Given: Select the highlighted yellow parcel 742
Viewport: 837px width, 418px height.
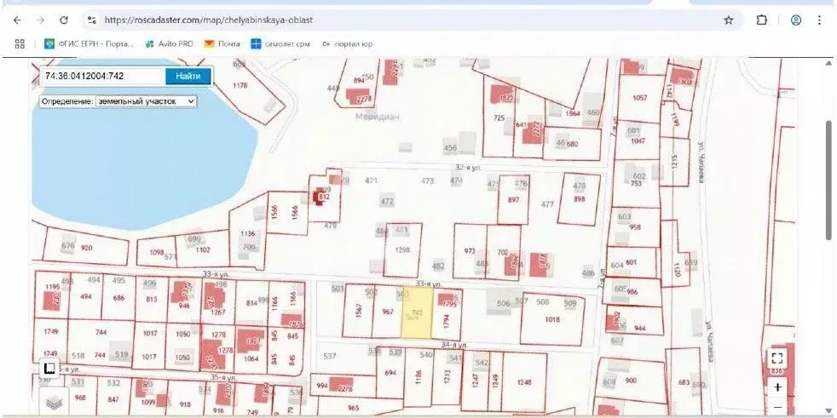Looking at the screenshot, I should point(416,314).
